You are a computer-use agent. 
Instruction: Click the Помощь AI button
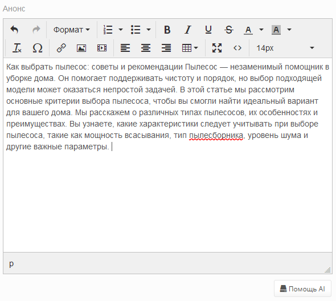coord(302,289)
